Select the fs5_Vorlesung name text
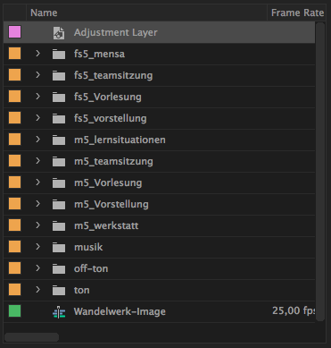The image size is (331, 348). point(108,97)
